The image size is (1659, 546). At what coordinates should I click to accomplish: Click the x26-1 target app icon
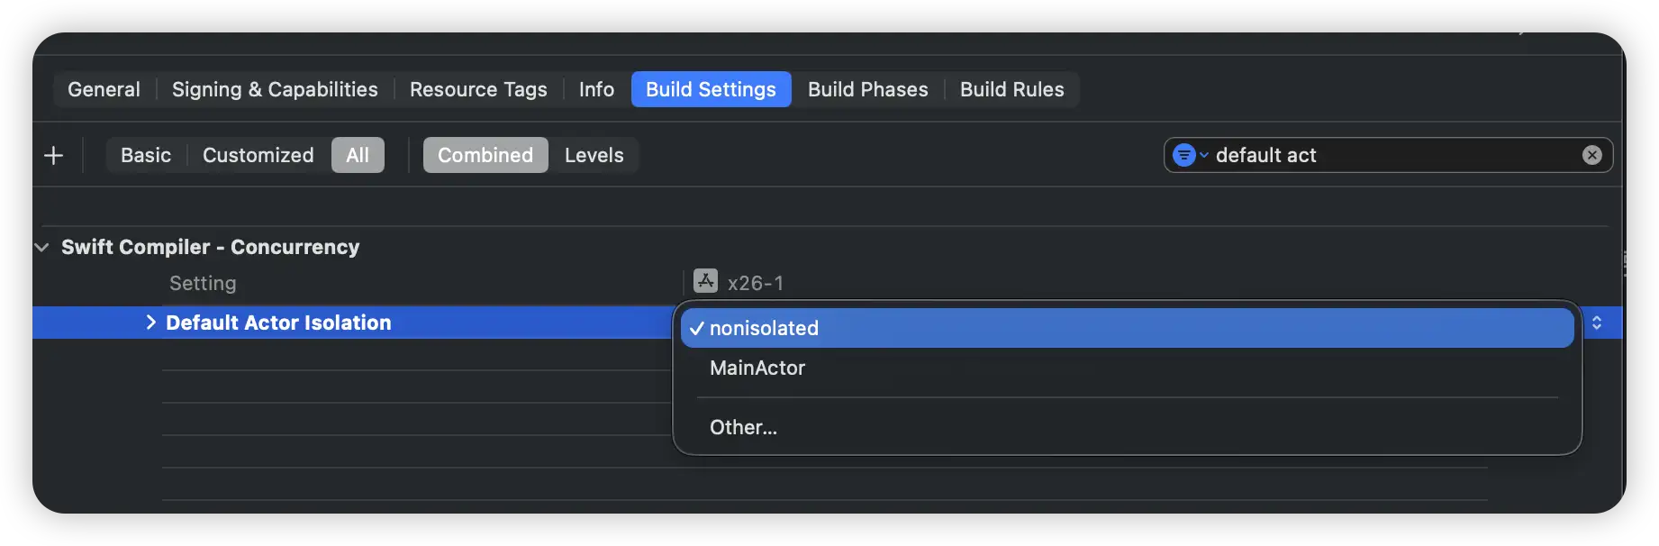705,282
